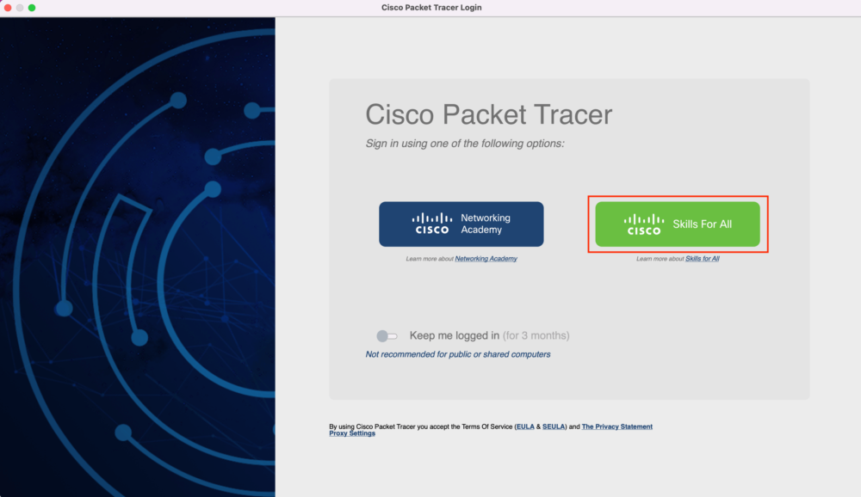Screen dimensions: 861x497
Task: Click the green maximize window button
Action: coord(32,8)
